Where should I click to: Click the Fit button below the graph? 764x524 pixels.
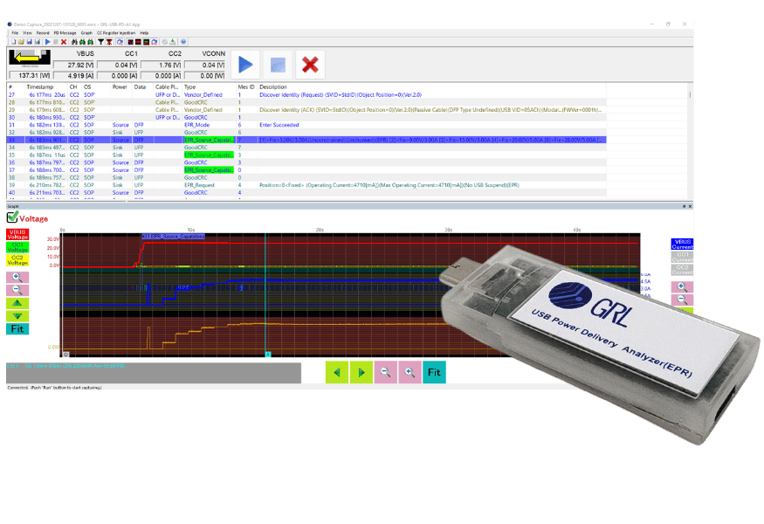[434, 373]
